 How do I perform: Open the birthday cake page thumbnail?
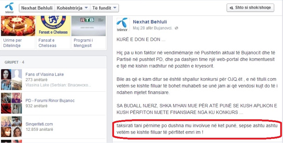pyautogui.click(x=18, y=26)
